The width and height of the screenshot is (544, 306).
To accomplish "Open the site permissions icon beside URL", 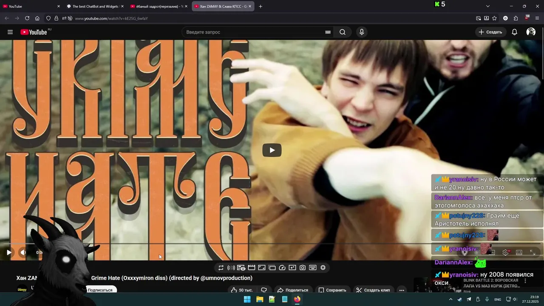I will (64, 18).
